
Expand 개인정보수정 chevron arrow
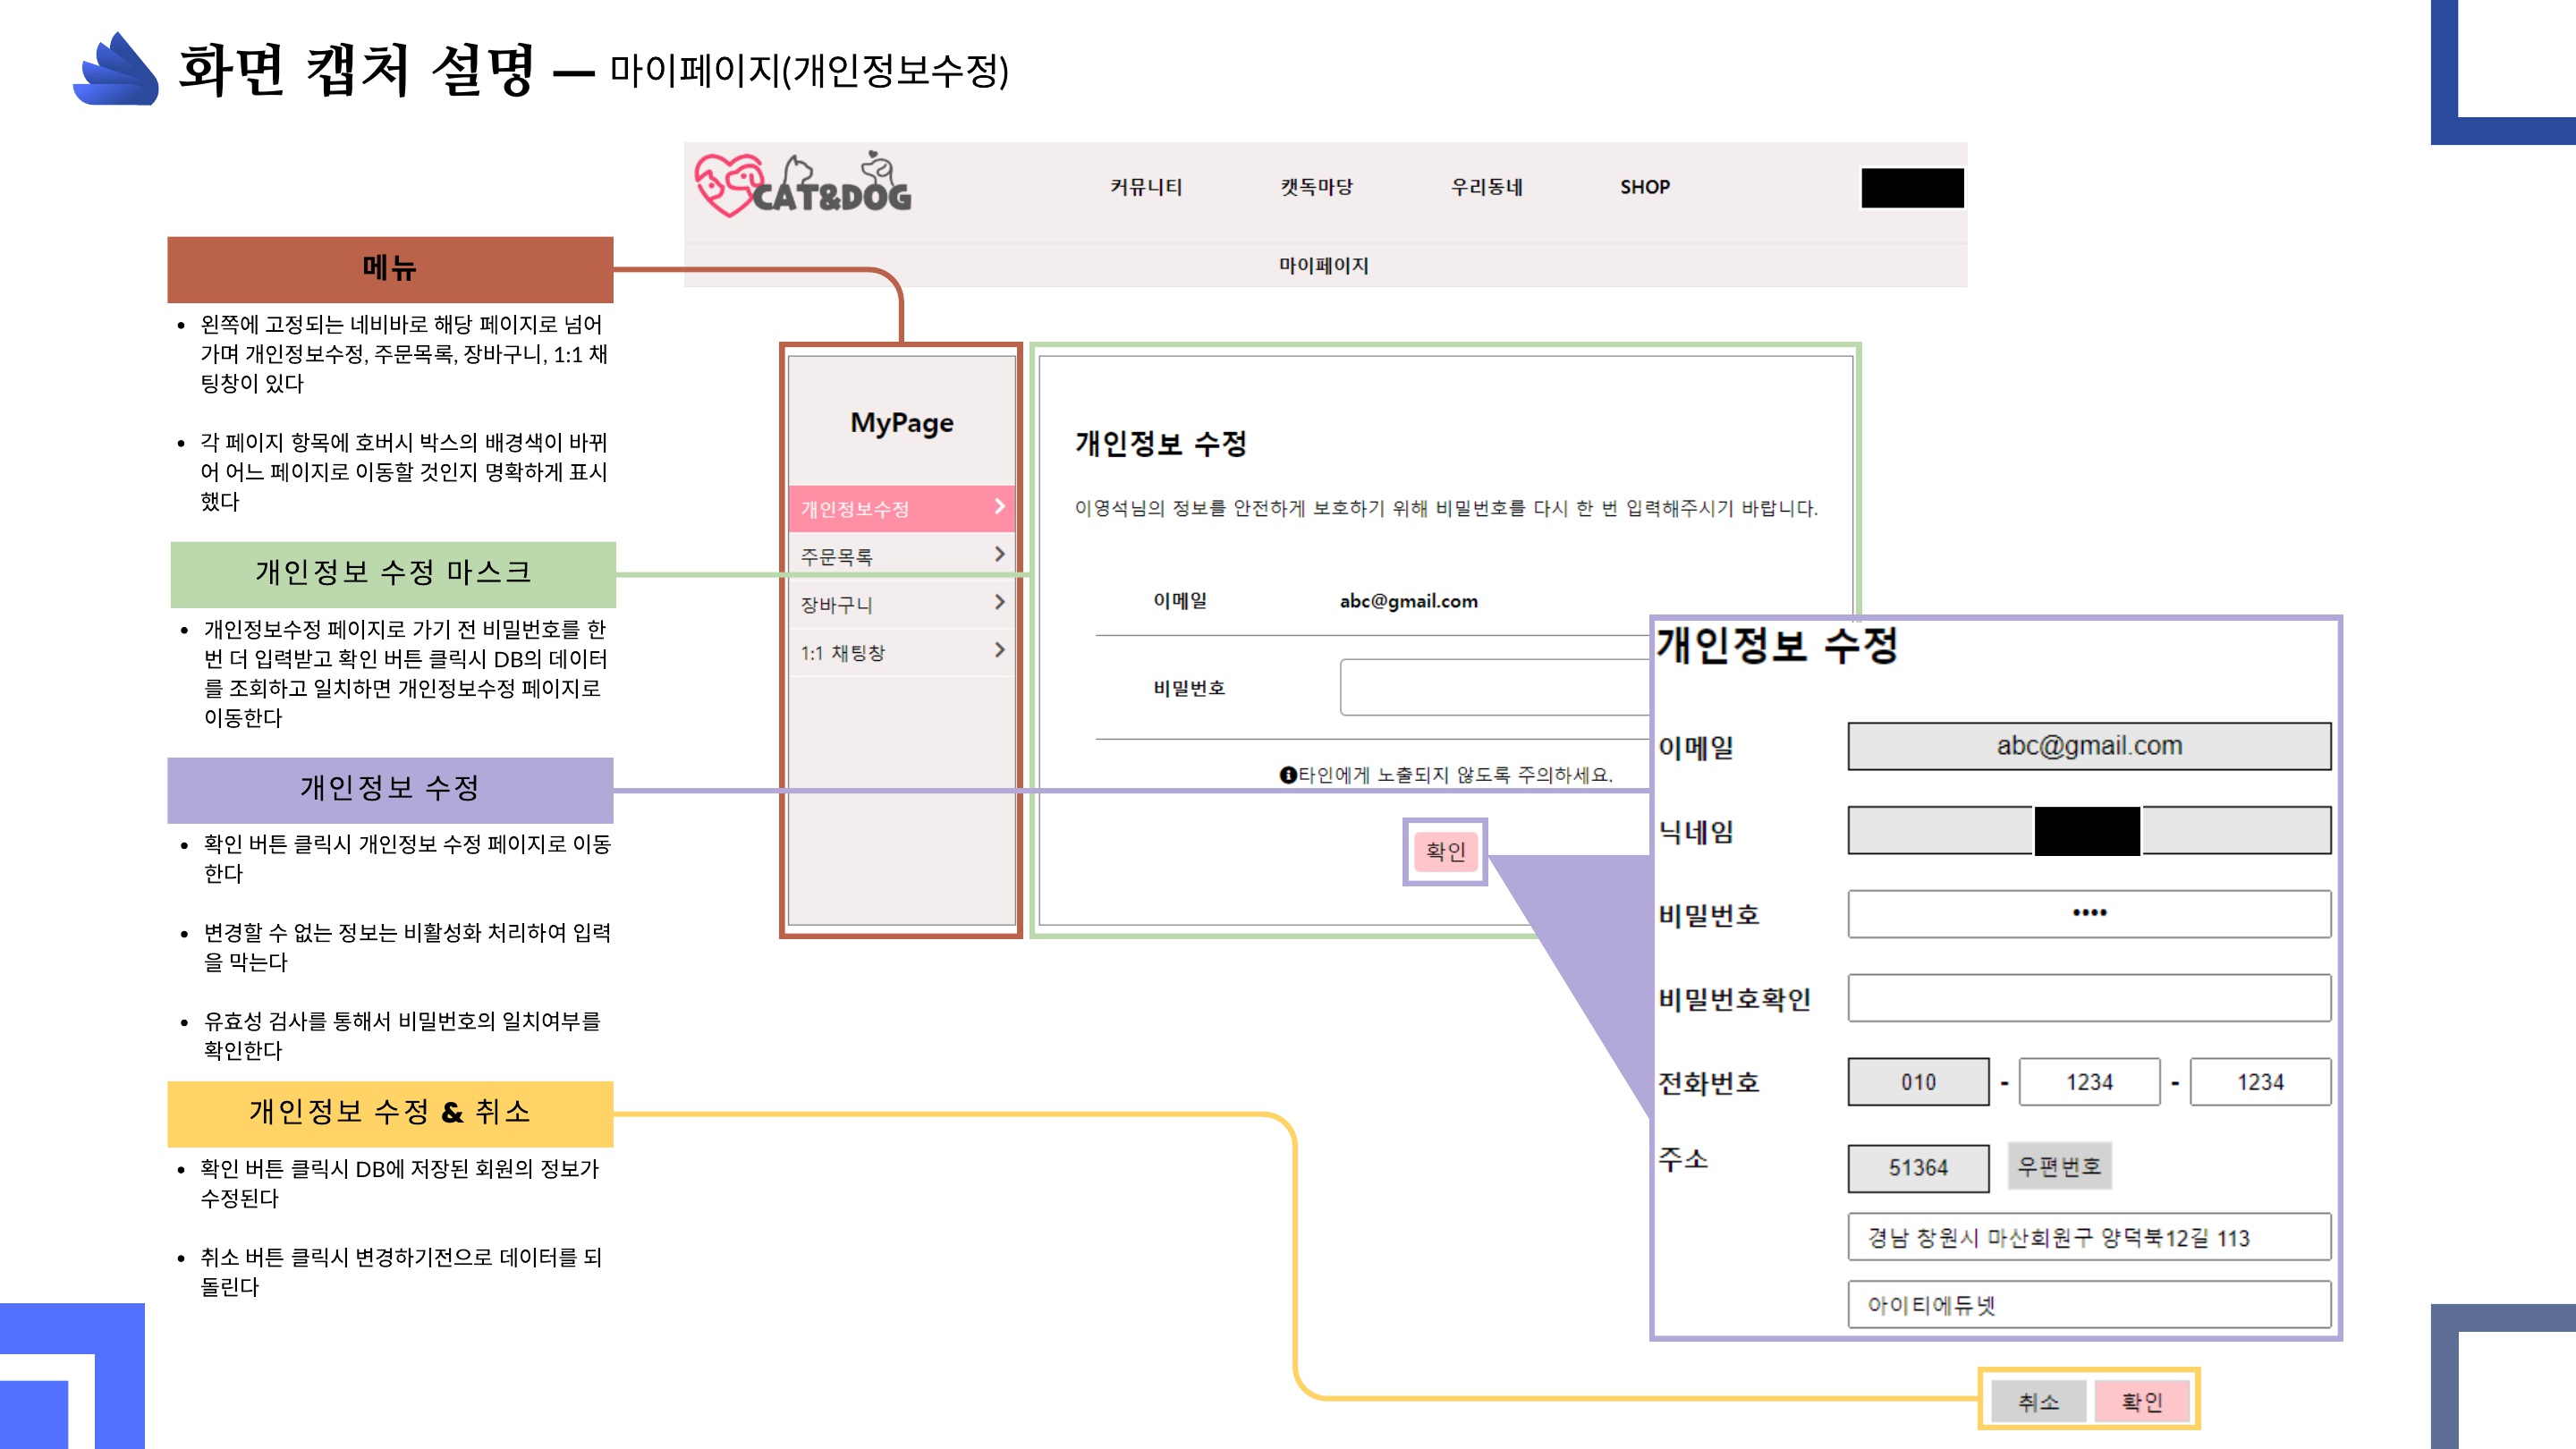pos(999,507)
